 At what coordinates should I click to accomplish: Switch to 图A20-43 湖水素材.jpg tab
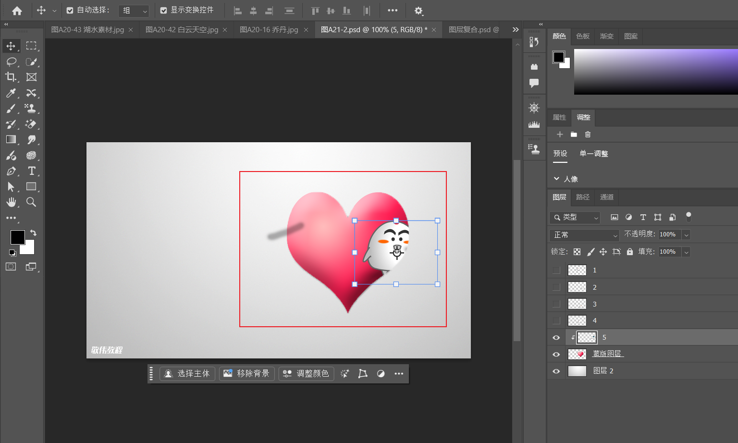[x=87, y=30]
